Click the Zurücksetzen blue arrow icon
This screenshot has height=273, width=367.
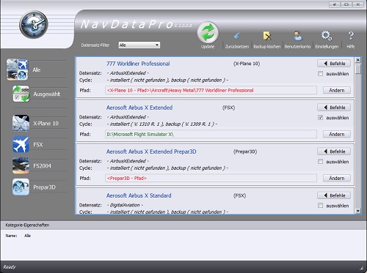click(237, 36)
